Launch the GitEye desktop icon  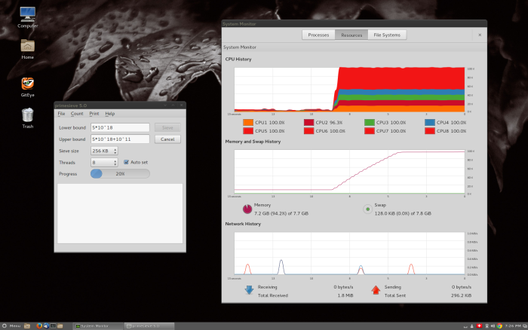[27, 84]
